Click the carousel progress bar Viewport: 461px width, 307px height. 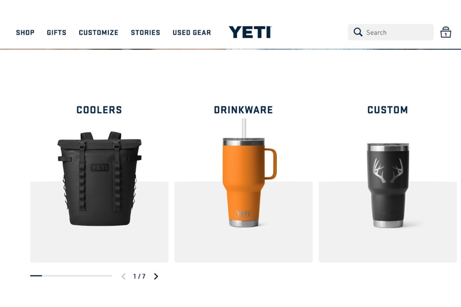(x=71, y=276)
